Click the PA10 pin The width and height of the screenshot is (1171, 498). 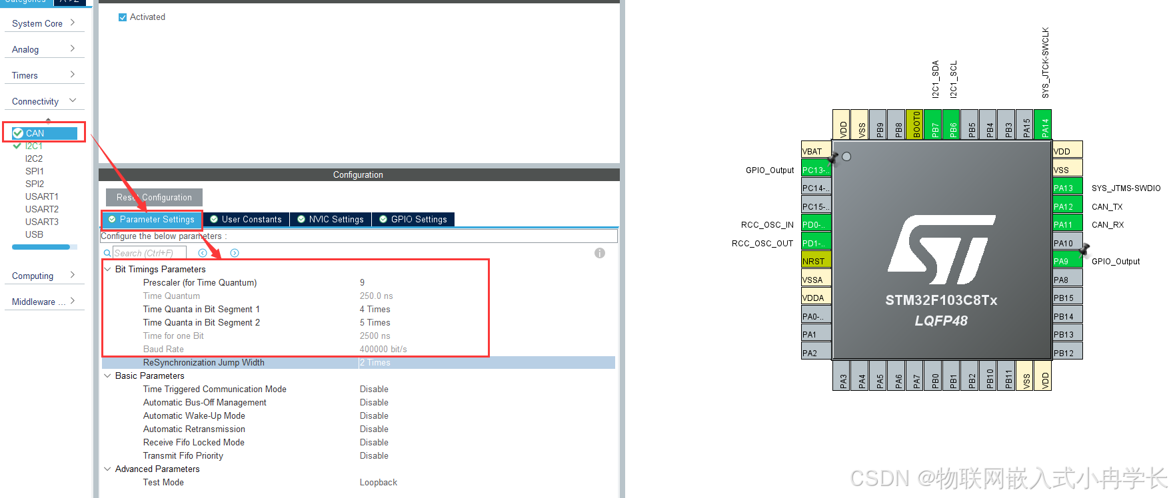tap(1067, 243)
